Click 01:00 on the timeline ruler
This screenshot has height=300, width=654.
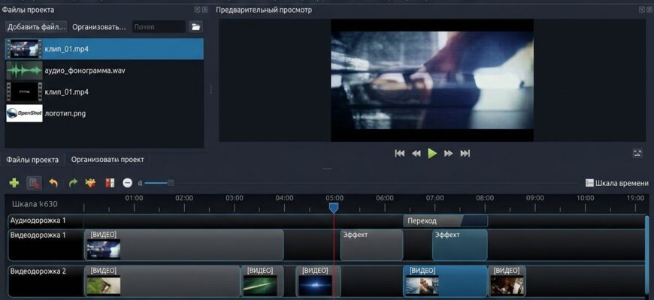[x=135, y=198]
